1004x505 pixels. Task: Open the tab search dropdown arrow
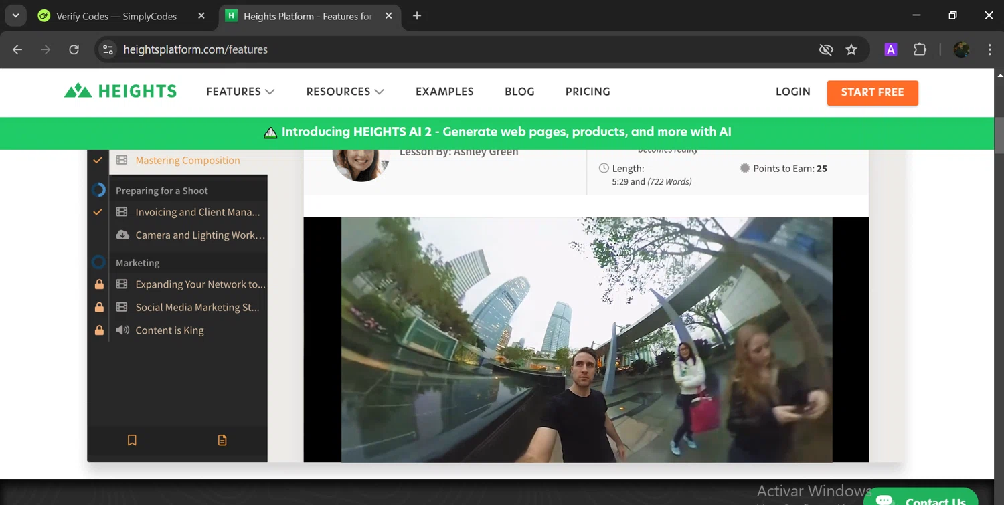(15, 15)
